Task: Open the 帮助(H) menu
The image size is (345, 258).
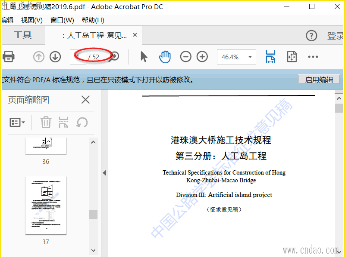Action: click(93, 20)
